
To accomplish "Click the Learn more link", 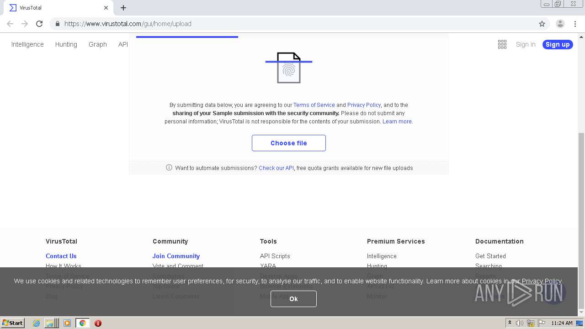I will [x=397, y=122].
